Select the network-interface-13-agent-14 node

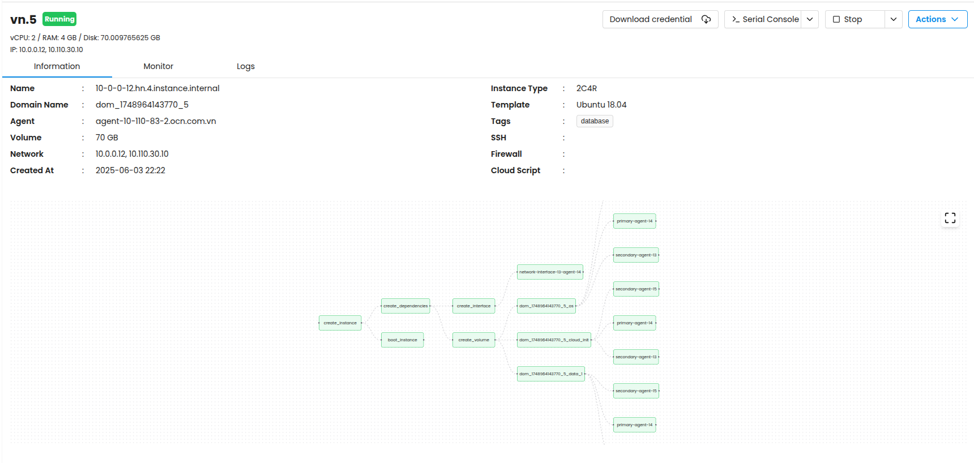(x=550, y=272)
